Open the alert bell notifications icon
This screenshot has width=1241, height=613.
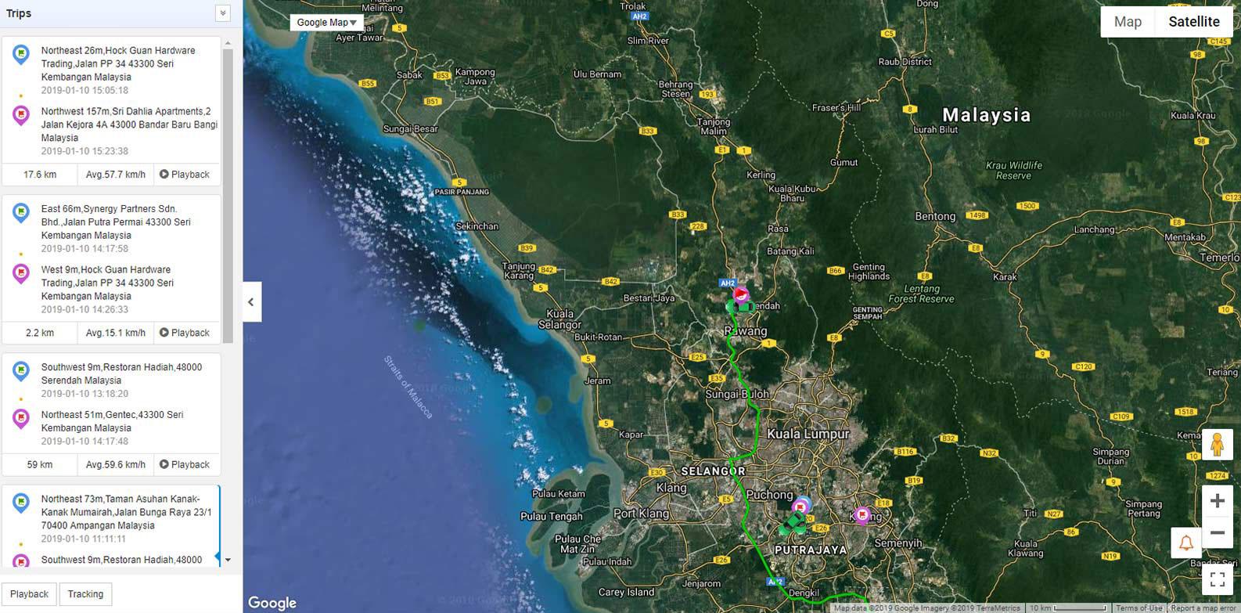[1186, 543]
